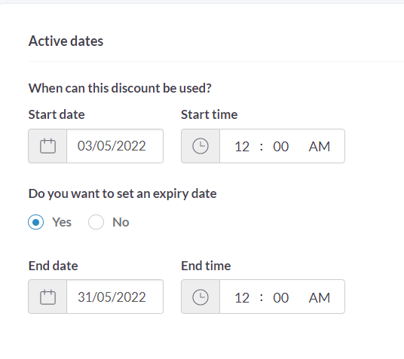Viewport: 404px width, 359px height.
Task: Select the No expiry date radio button
Action: click(96, 222)
